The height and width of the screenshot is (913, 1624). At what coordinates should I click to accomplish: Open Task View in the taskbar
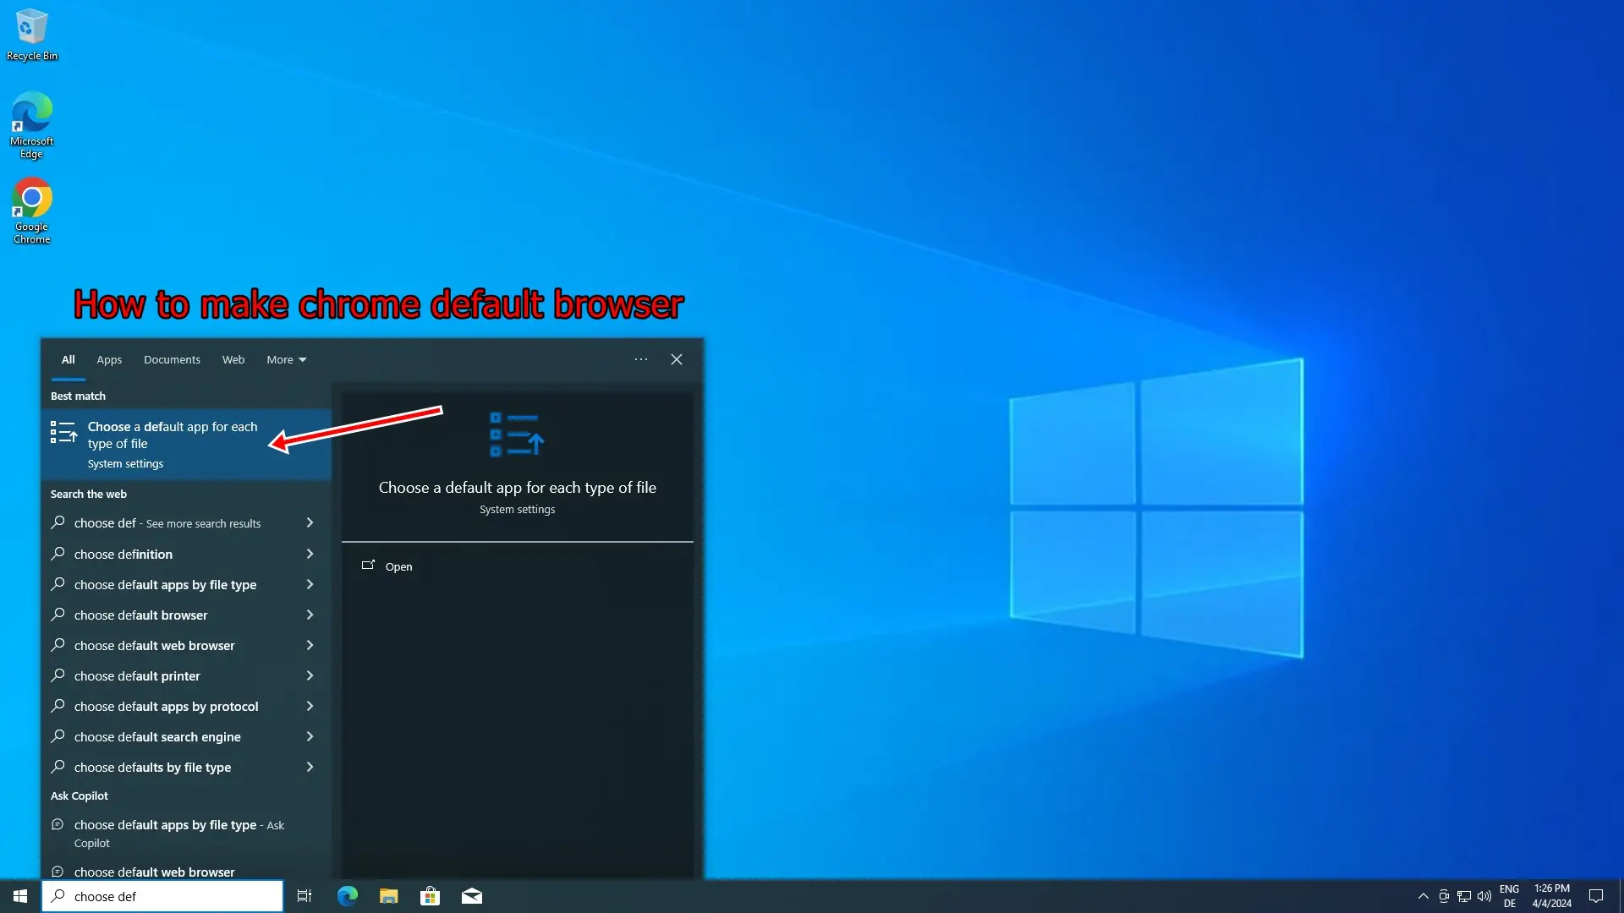[x=304, y=896]
